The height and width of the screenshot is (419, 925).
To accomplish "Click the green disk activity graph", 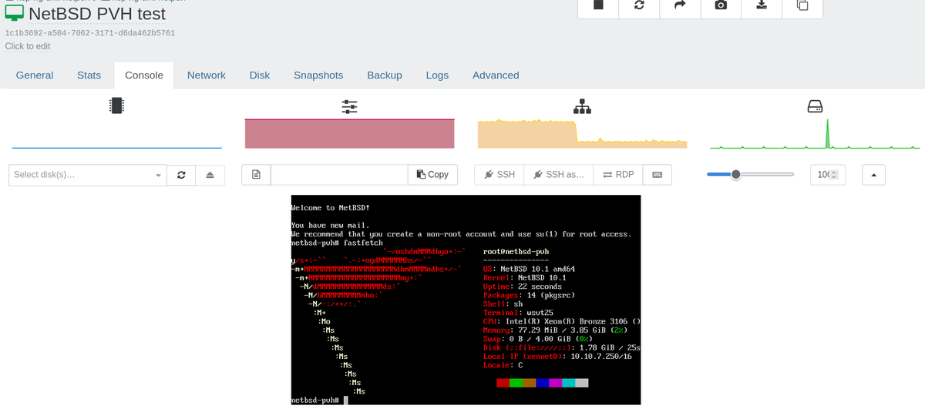I will coord(815,133).
